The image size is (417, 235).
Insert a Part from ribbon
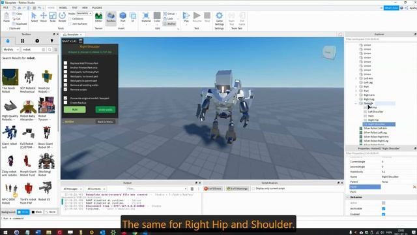pyautogui.click(x=122, y=18)
